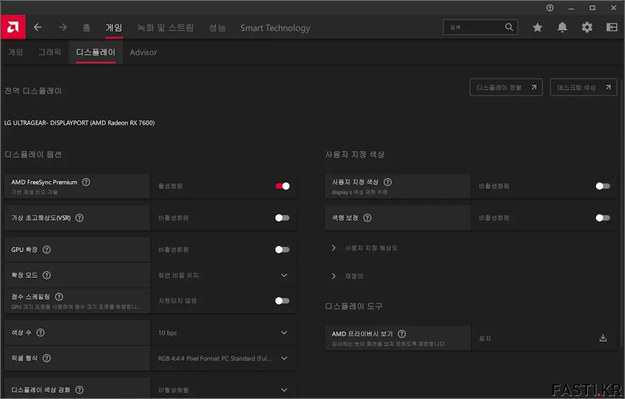Click the 디스플레이 정렬 button
The image size is (625, 399).
(506, 87)
